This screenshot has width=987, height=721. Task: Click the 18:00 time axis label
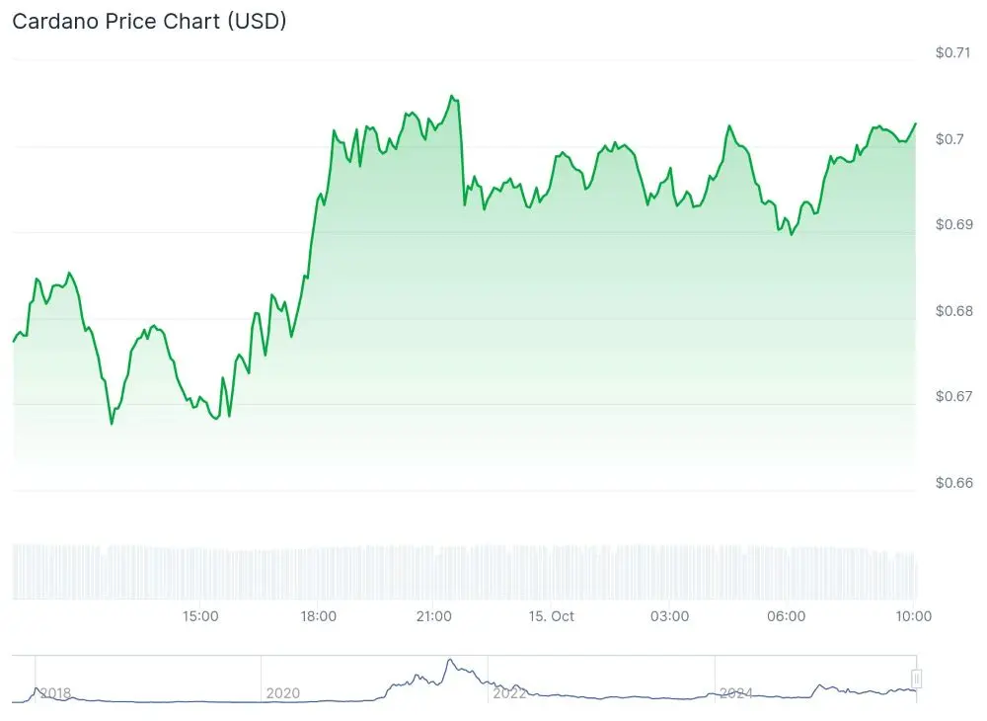coord(318,616)
